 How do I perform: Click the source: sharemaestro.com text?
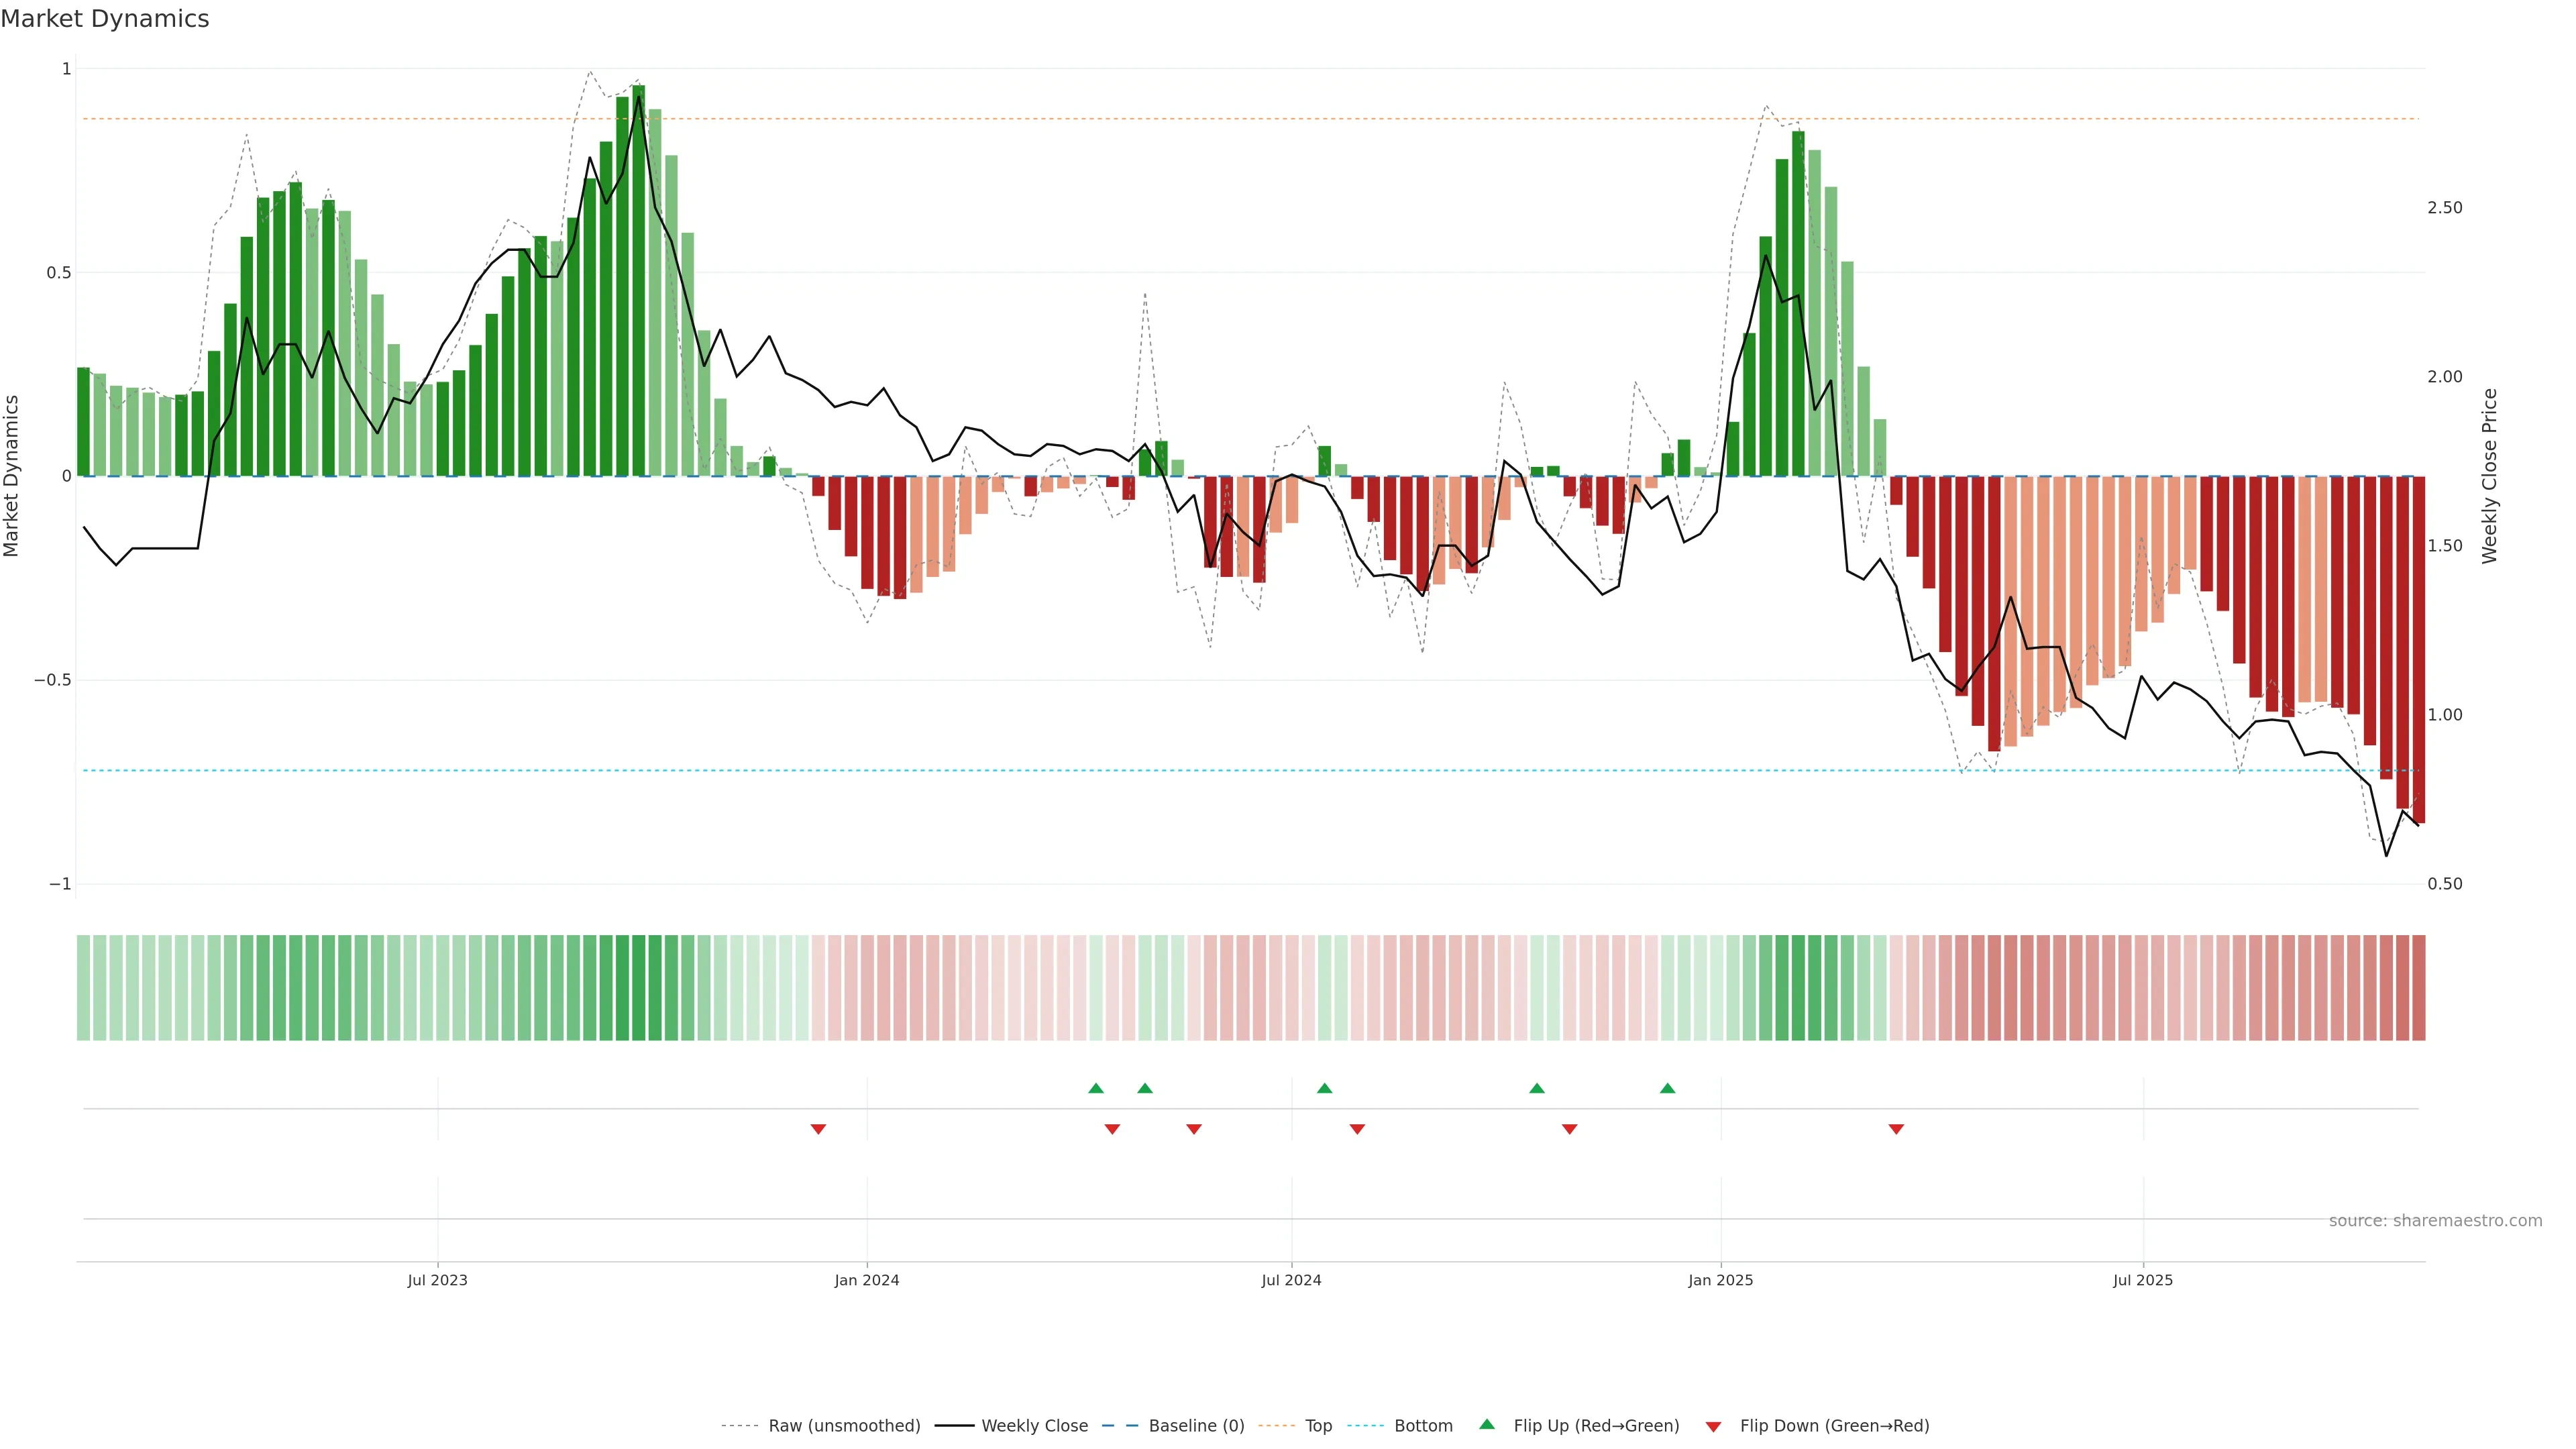(2435, 1221)
